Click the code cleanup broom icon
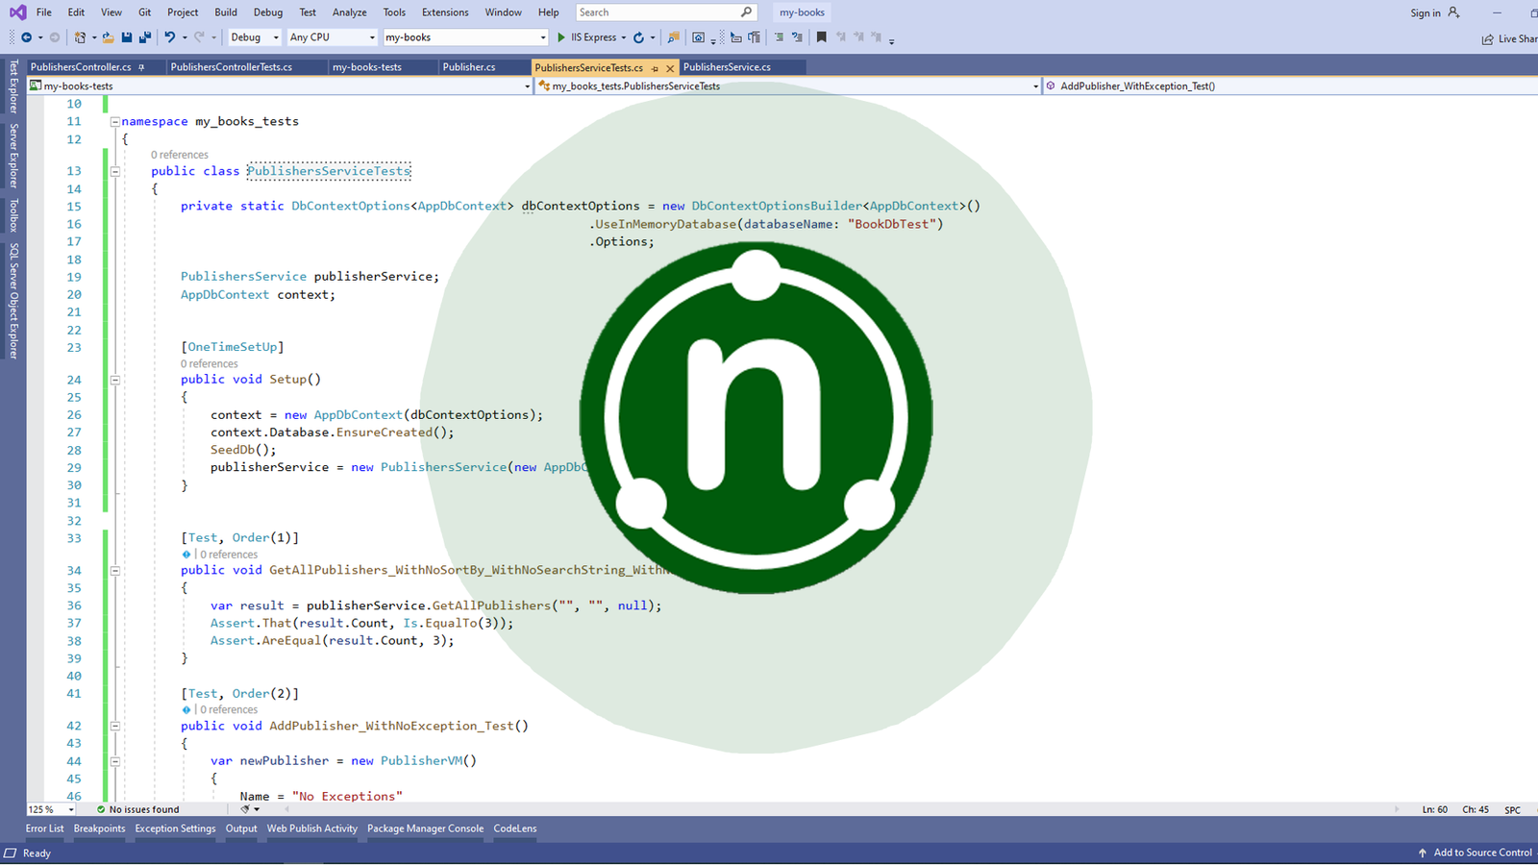The width and height of the screenshot is (1538, 865). pyautogui.click(x=245, y=809)
